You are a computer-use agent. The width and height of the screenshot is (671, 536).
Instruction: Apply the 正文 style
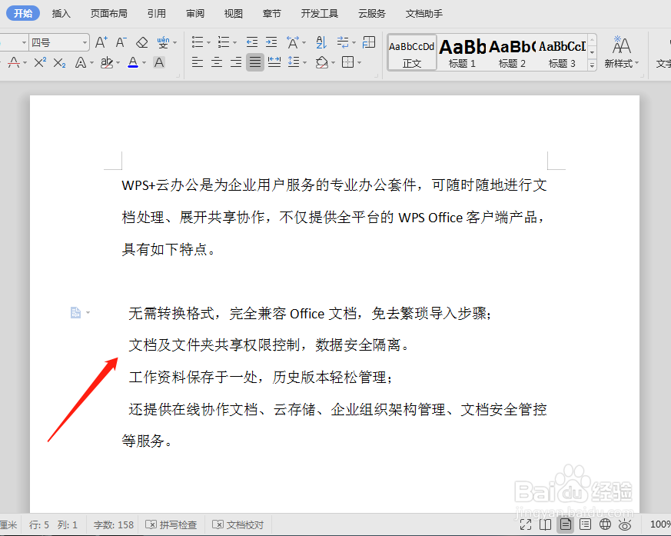[412, 52]
